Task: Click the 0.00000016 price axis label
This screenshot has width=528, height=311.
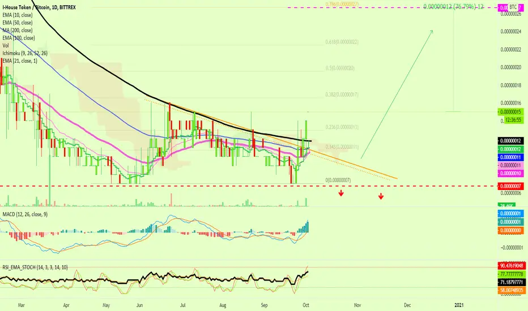Action: (x=511, y=103)
